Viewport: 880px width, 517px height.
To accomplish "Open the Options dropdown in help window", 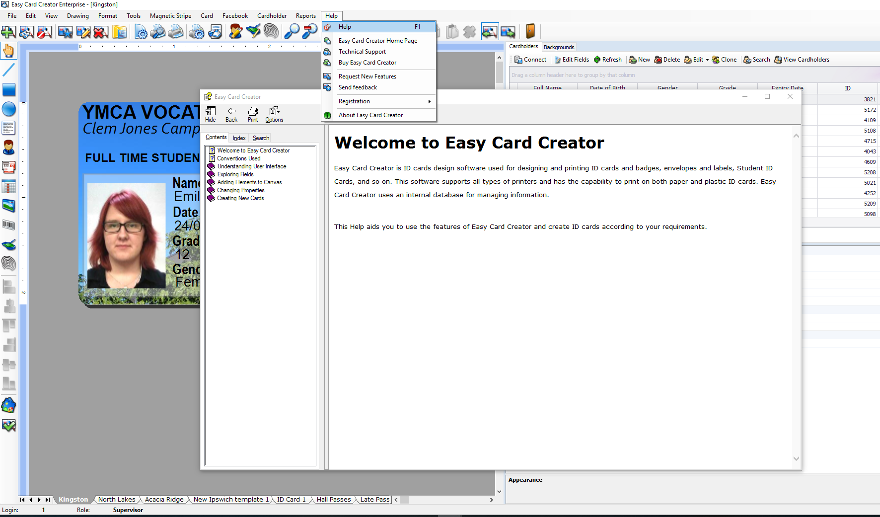I will coord(274,114).
